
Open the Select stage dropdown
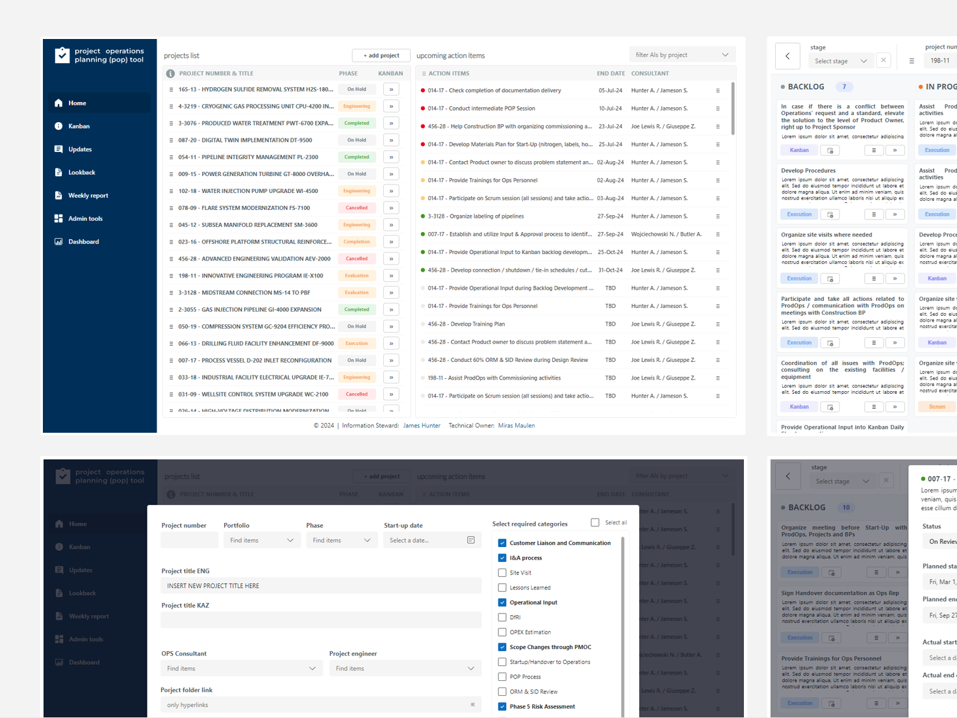(x=841, y=60)
